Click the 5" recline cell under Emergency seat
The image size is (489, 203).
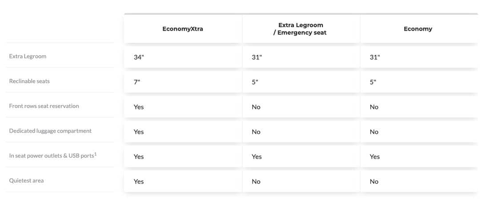click(301, 82)
